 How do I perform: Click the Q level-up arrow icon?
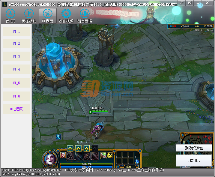70,148
